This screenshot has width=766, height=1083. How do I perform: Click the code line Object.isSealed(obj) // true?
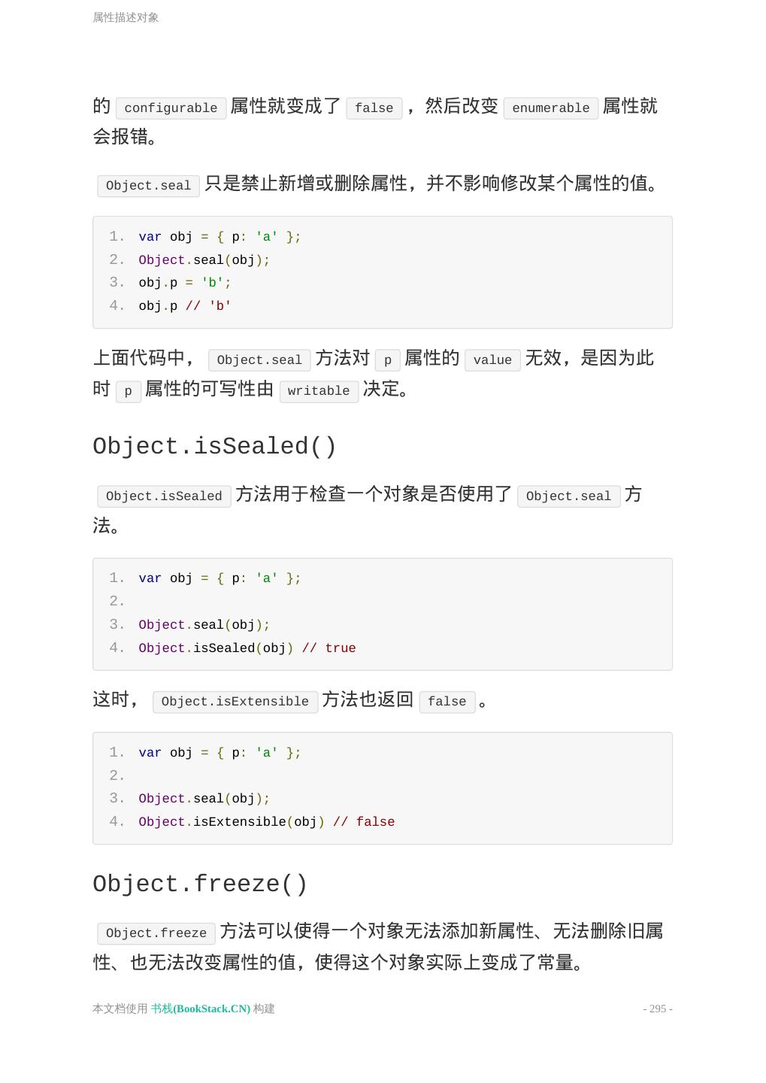[x=247, y=648]
